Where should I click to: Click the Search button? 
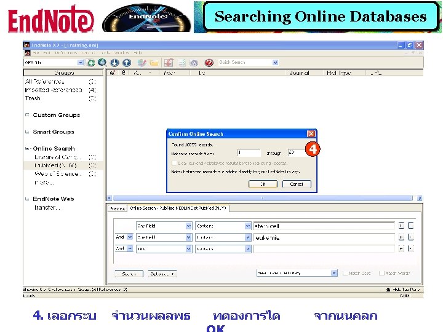coord(129,274)
